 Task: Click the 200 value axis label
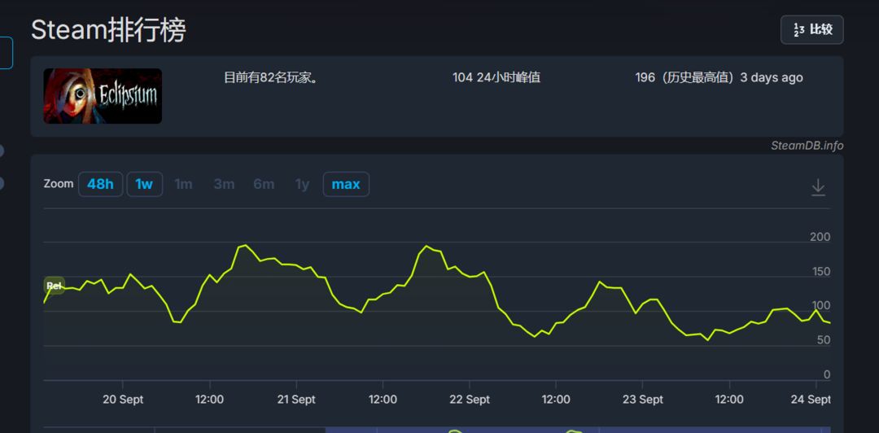tap(820, 237)
